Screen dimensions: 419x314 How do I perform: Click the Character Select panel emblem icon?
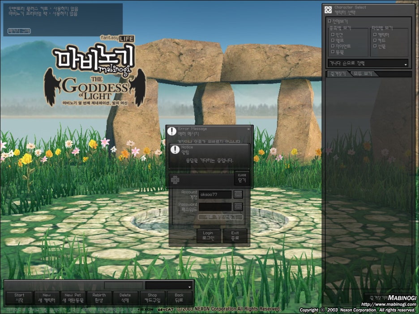[x=328, y=10]
